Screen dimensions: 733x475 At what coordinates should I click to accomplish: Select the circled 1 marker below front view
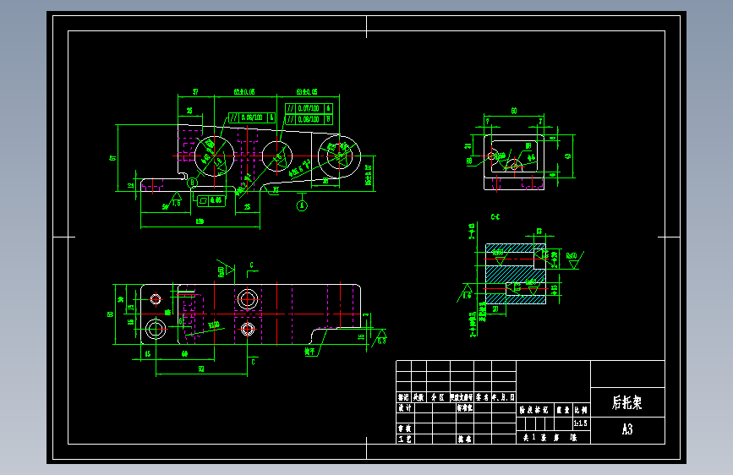point(302,205)
